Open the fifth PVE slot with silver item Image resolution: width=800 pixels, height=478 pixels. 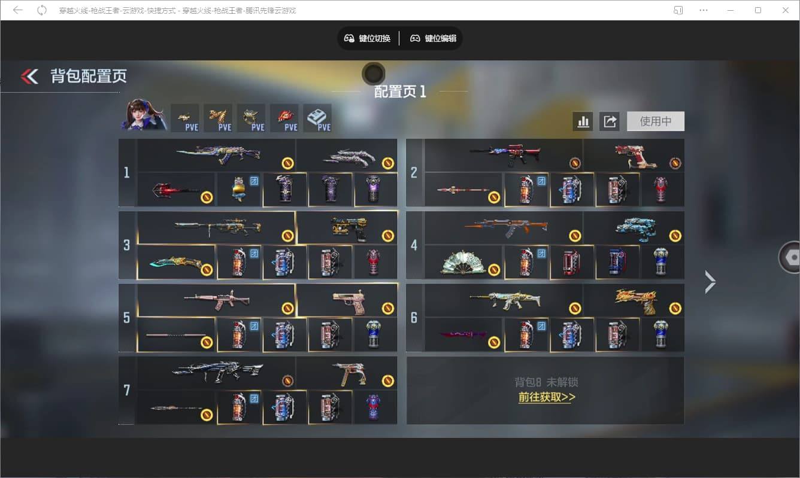[317, 118]
